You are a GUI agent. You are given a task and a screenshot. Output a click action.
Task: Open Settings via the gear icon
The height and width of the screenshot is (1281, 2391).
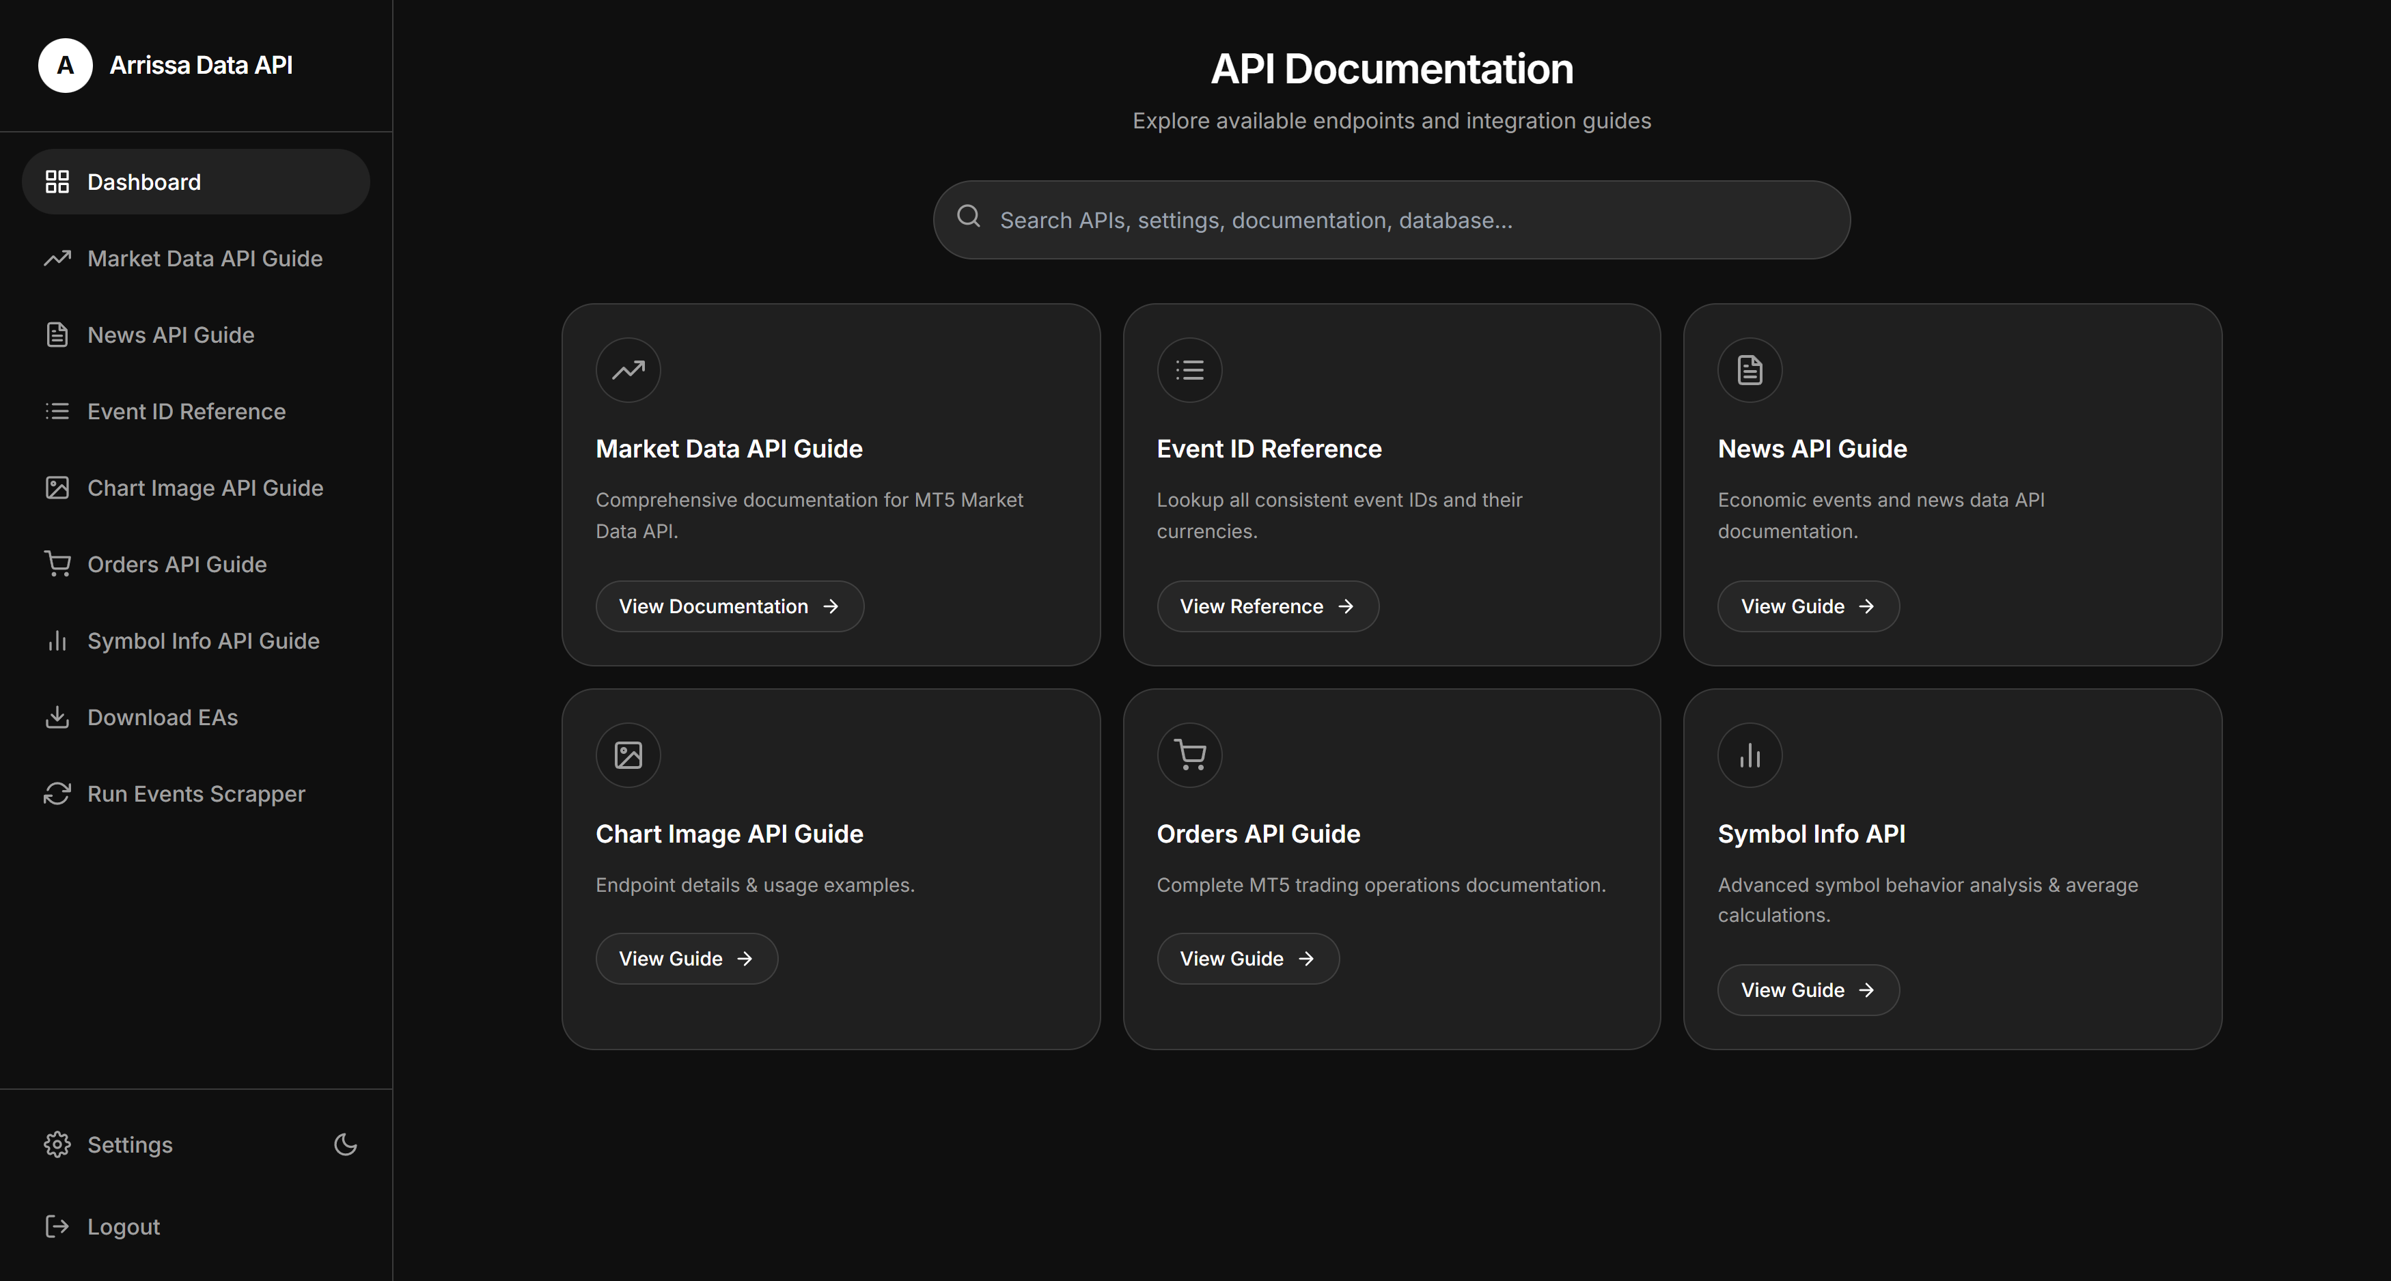(57, 1144)
